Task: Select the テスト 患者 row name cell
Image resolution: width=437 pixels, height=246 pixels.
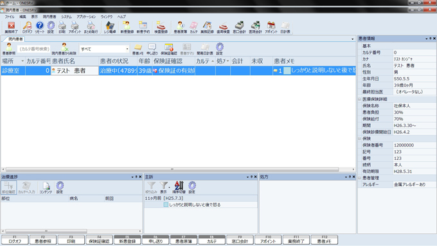Action: 75,71
